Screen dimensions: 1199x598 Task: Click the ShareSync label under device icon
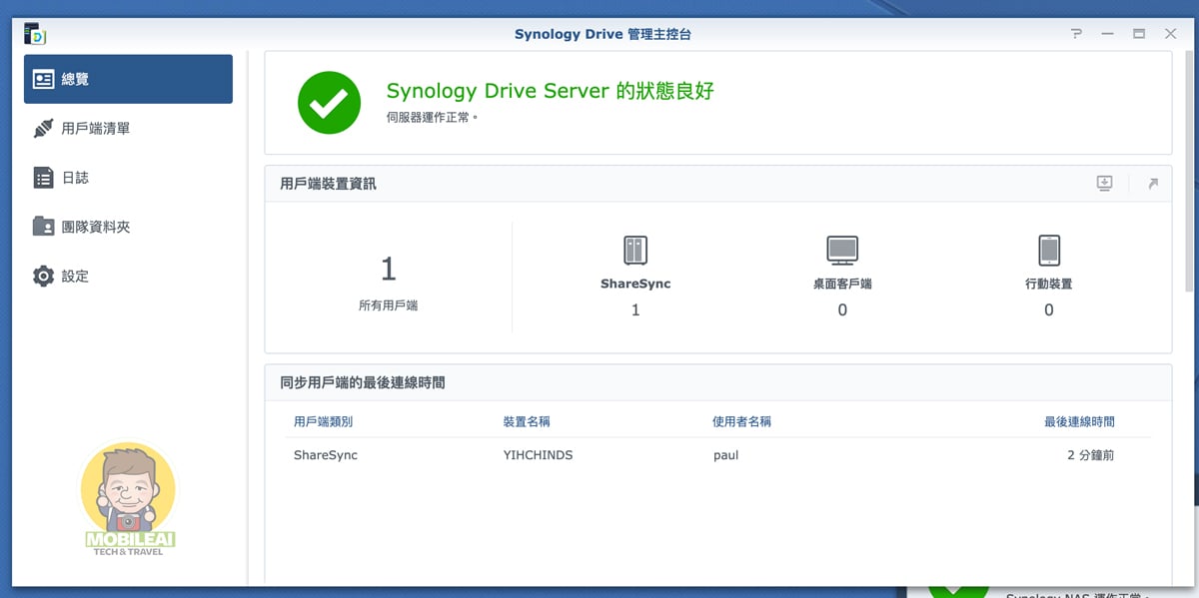point(635,284)
